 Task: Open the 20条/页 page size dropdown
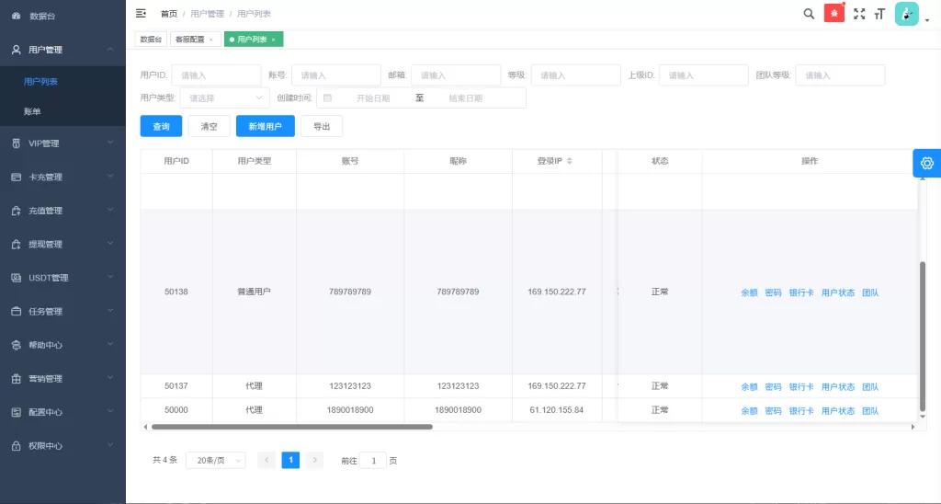coord(215,460)
